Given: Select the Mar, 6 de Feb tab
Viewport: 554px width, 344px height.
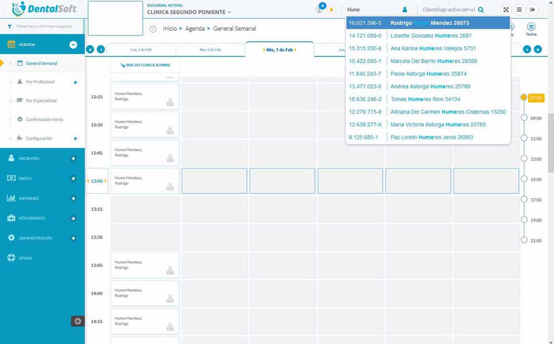Looking at the screenshot, I should pyautogui.click(x=210, y=49).
